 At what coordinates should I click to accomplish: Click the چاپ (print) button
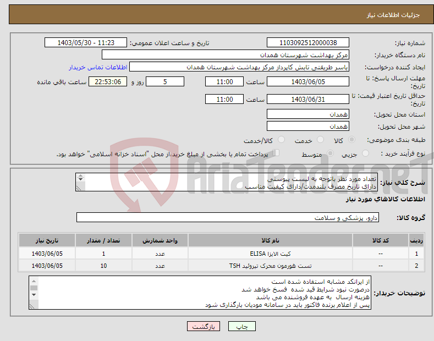[x=241, y=326]
